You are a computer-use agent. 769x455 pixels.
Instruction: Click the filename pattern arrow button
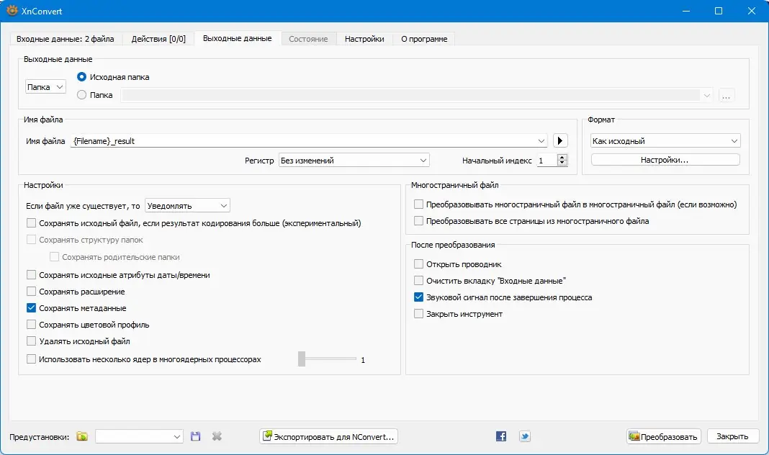pos(560,140)
